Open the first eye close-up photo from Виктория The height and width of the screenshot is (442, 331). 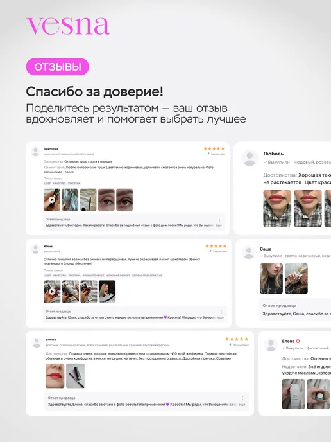pyautogui.click(x=106, y=200)
